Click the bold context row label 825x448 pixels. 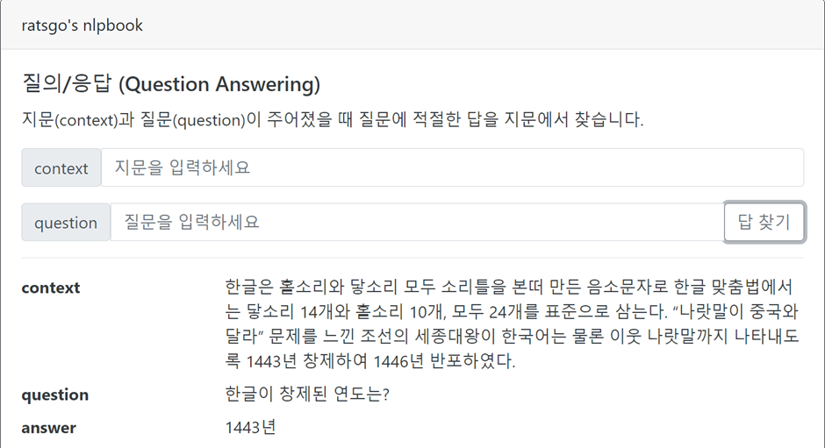point(51,288)
